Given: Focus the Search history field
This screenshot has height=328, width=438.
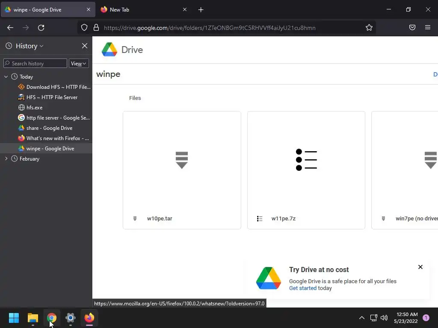Looking at the screenshot, I should coord(35,64).
